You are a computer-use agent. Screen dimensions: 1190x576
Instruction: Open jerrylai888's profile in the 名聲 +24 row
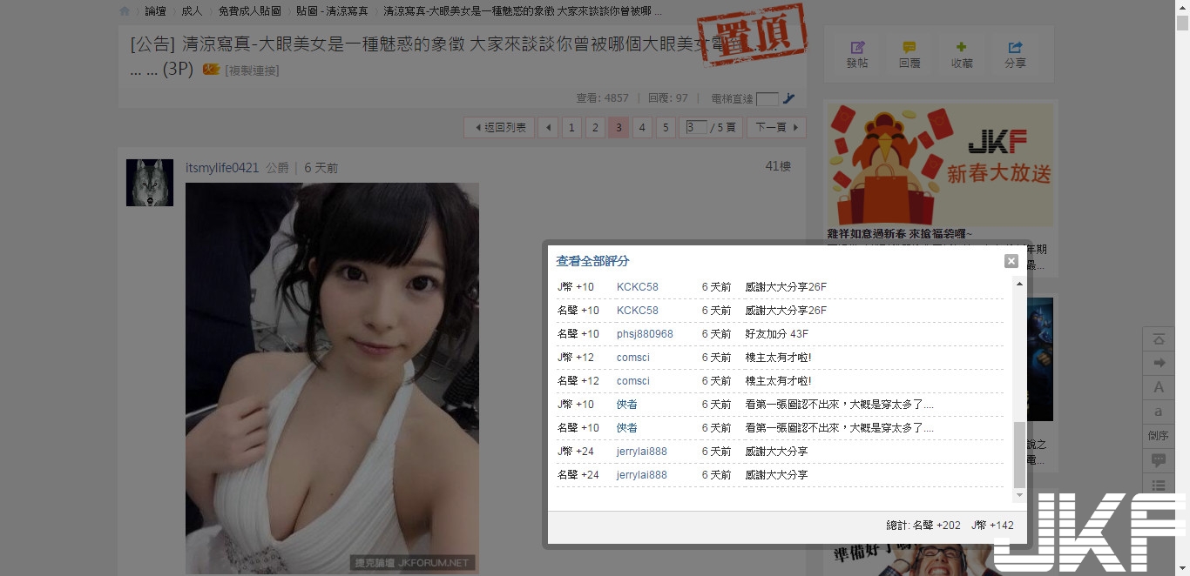pos(642,475)
